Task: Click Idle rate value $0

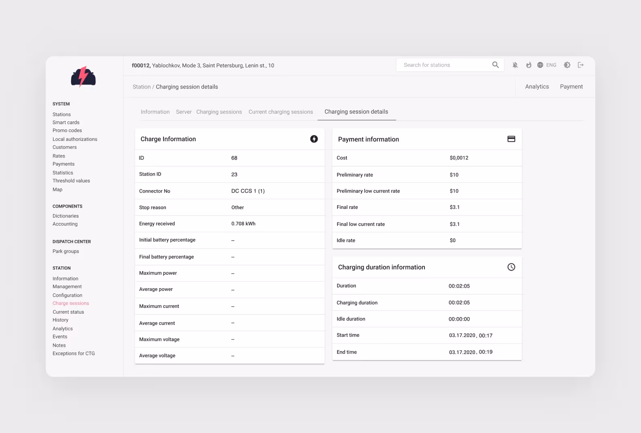Action: [452, 240]
